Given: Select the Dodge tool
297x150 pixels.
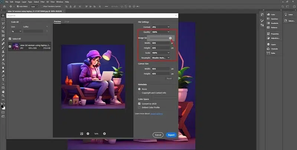Looking at the screenshot, I should point(3,72).
